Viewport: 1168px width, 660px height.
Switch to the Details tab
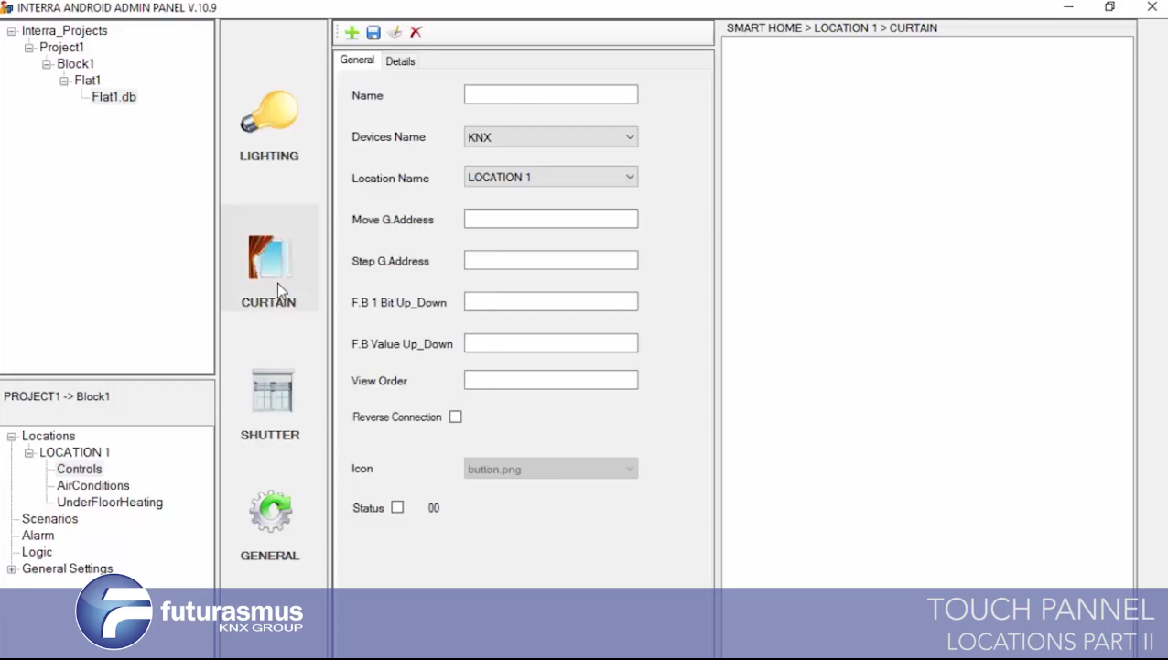[400, 61]
